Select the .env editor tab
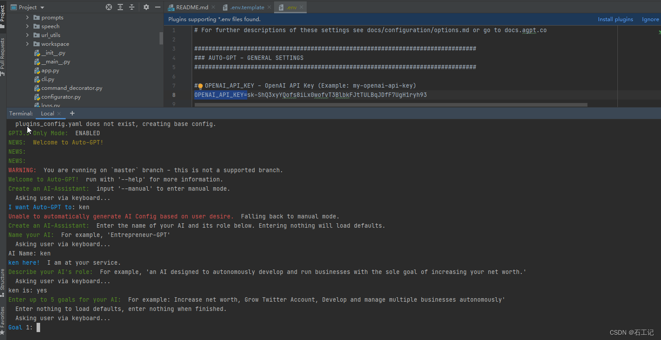This screenshot has width=661, height=340. (291, 7)
